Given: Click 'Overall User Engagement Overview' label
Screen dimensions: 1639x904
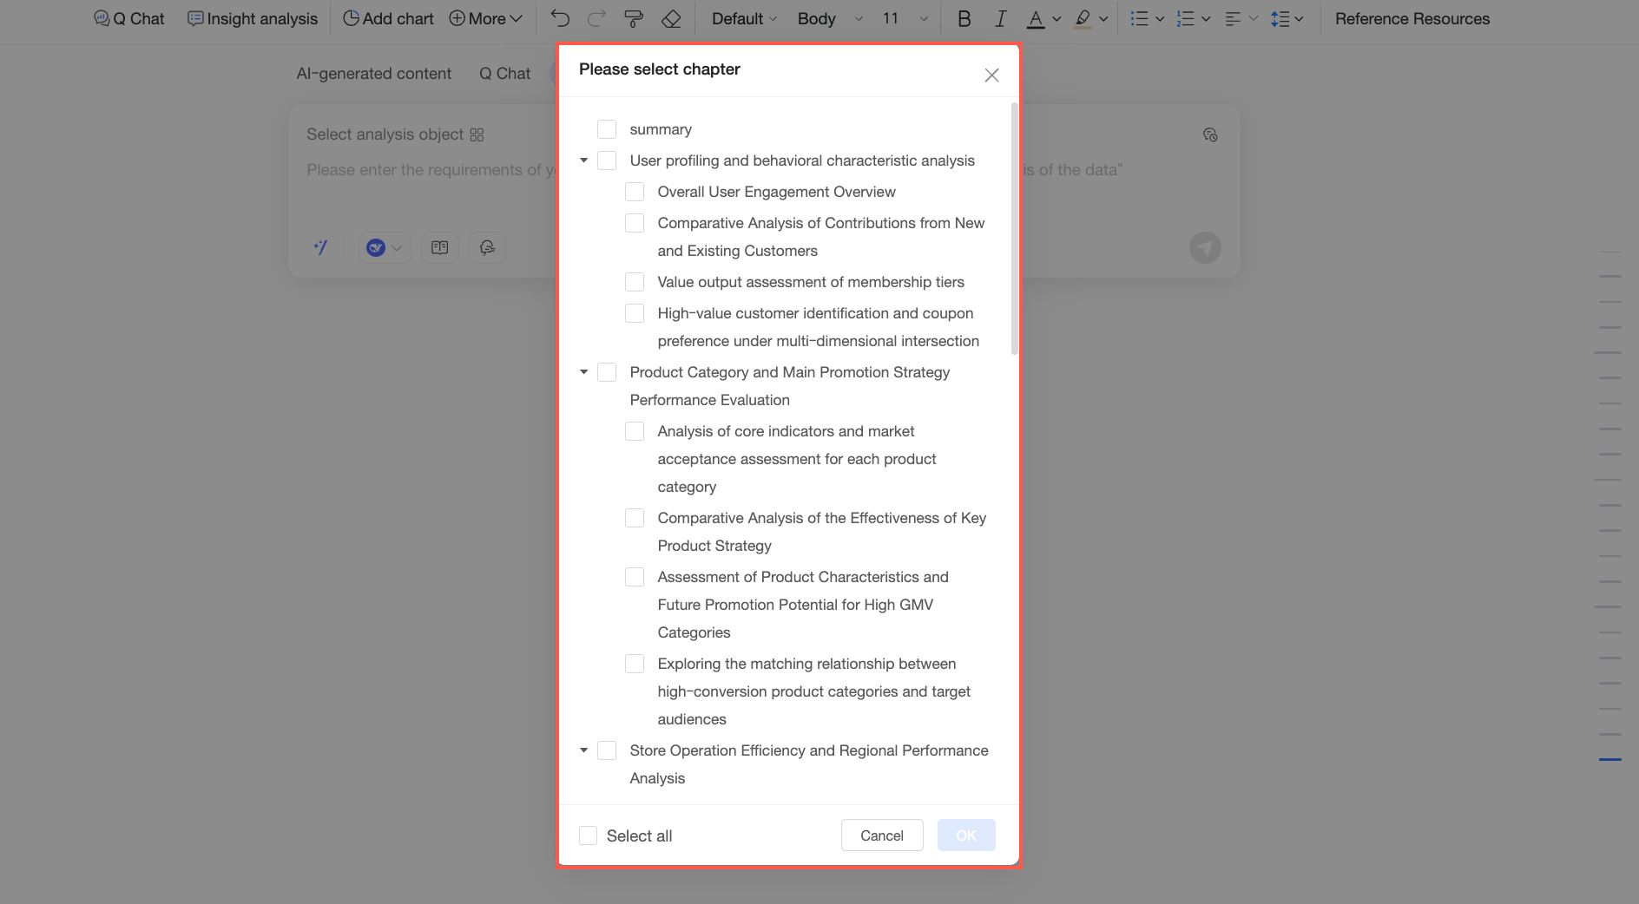Looking at the screenshot, I should [776, 192].
